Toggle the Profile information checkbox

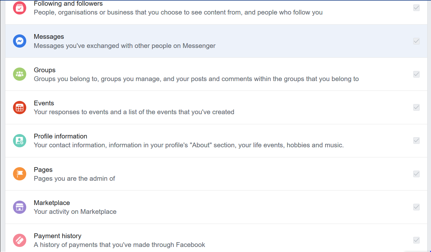[x=416, y=140]
